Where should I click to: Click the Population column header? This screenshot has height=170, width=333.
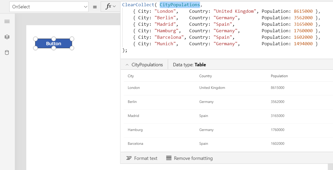[279, 76]
